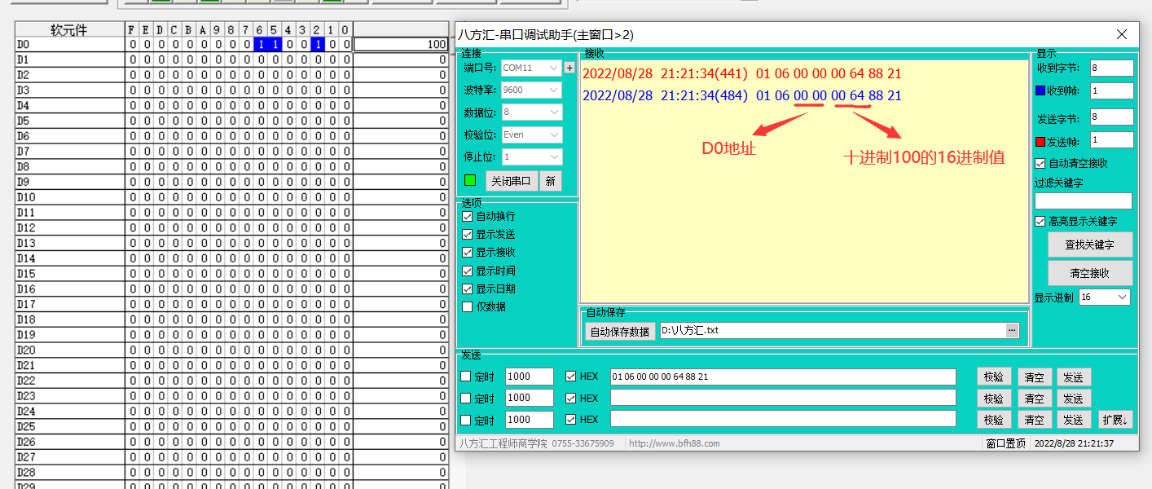Enable the 仅数据 checkbox
Image resolution: width=1152 pixels, height=489 pixels.
click(x=468, y=306)
